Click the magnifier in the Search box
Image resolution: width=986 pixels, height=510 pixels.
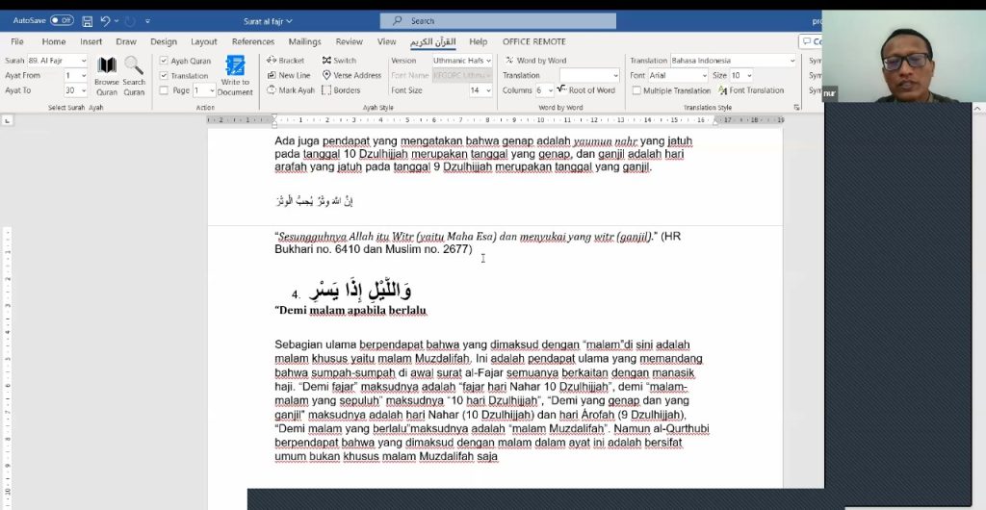point(397,21)
